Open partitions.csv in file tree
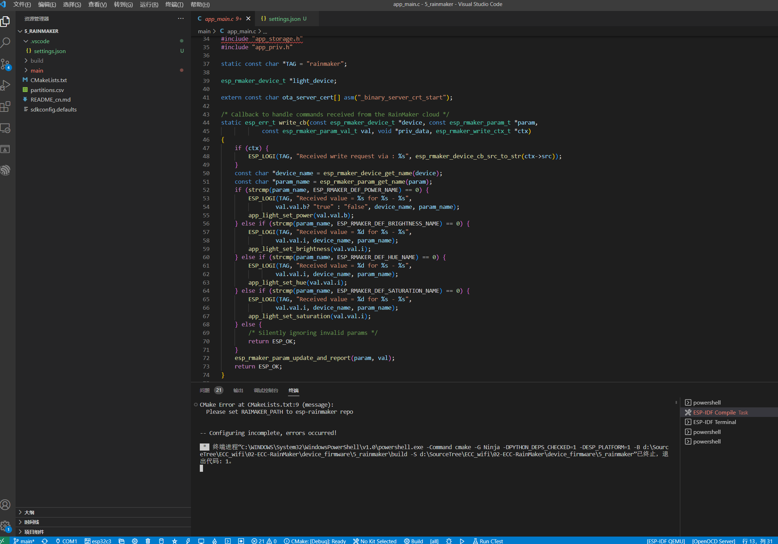 103,90
